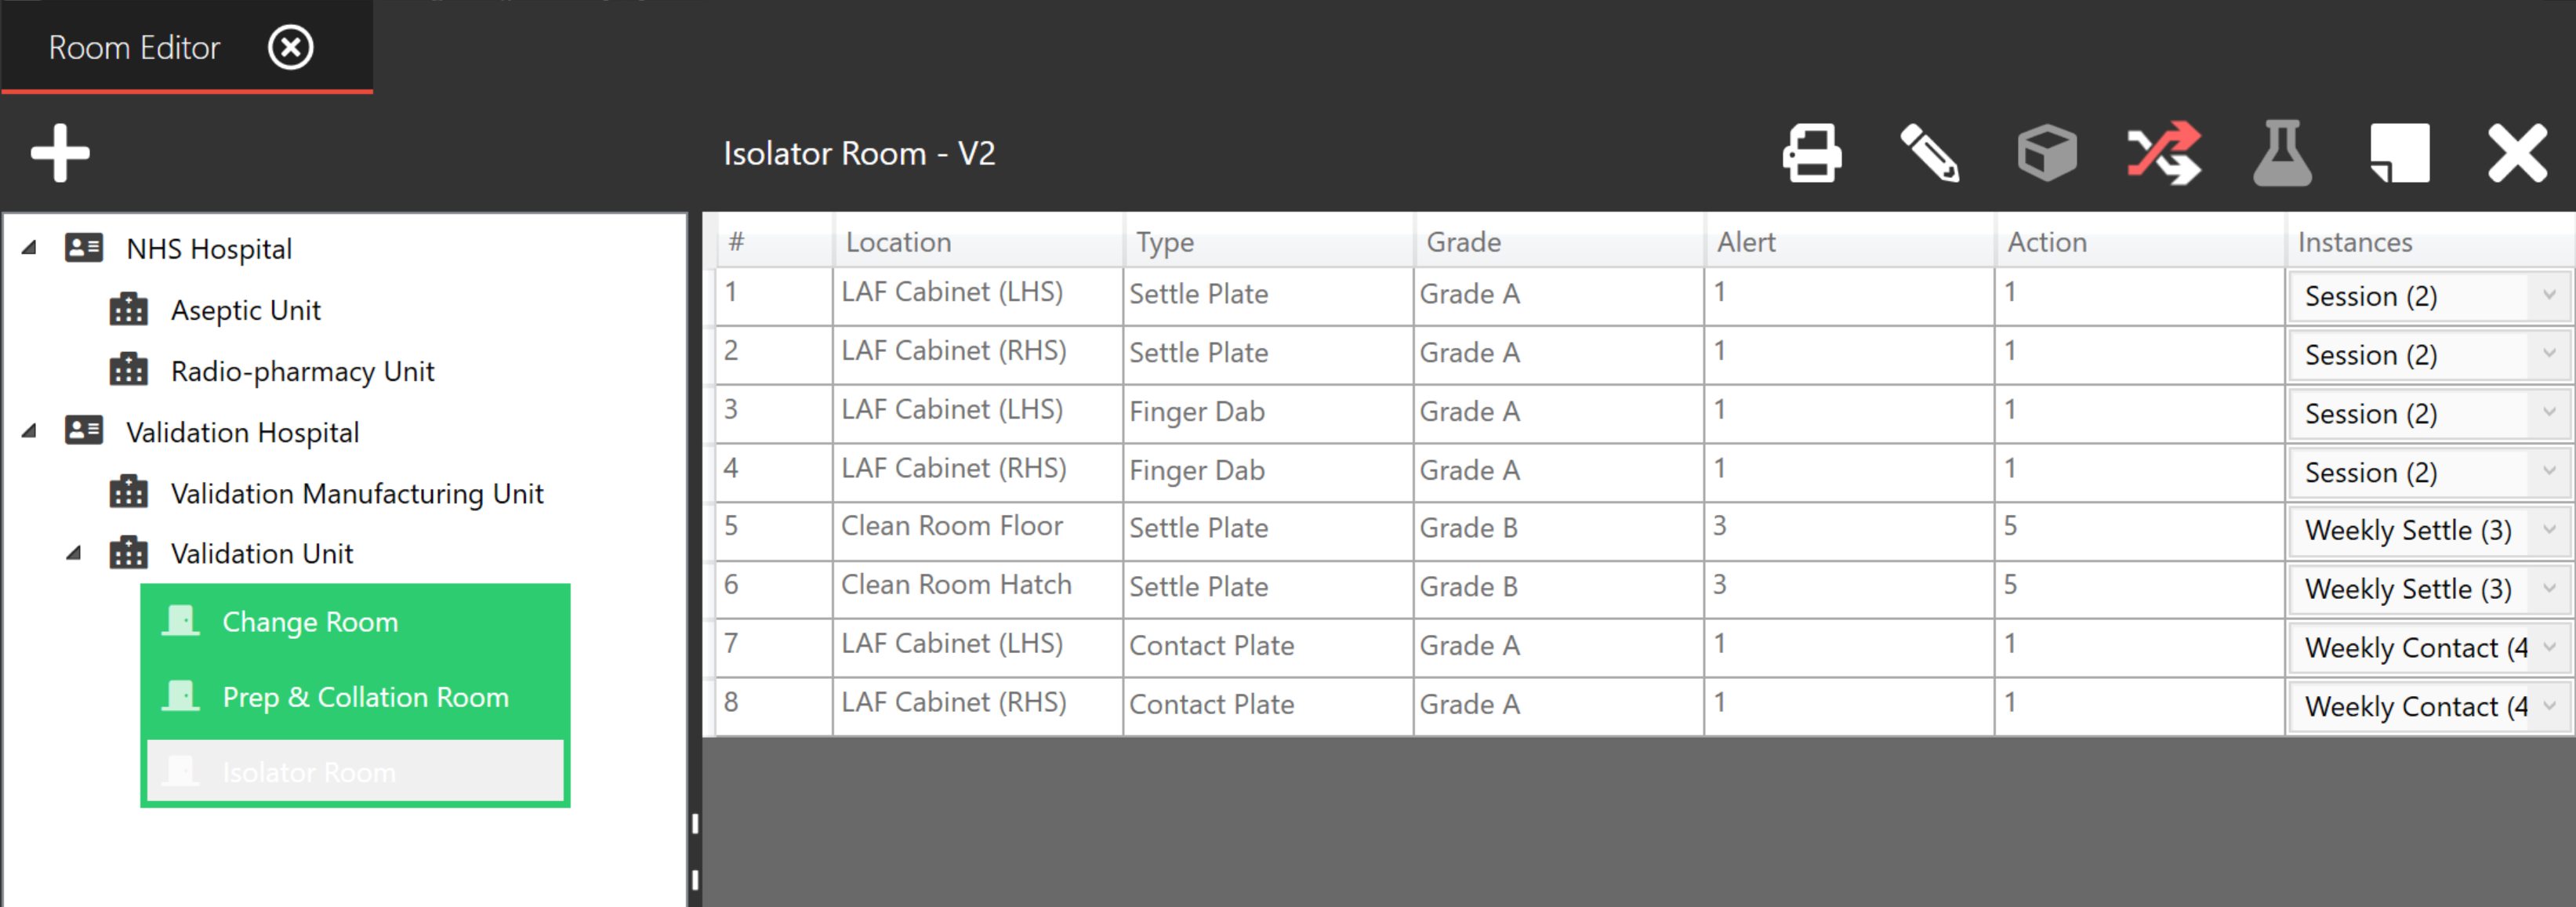Select the Room Editor tab
The image size is (2576, 907).
coord(134,47)
